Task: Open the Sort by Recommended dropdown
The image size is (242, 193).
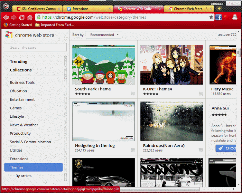Action: coord(104,35)
